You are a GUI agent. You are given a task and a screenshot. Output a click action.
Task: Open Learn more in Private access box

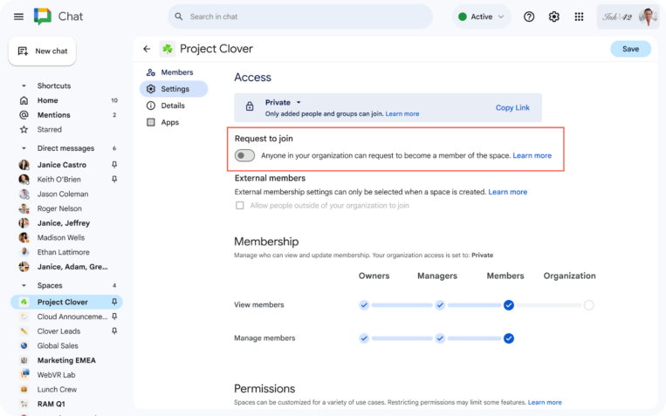[402, 113]
